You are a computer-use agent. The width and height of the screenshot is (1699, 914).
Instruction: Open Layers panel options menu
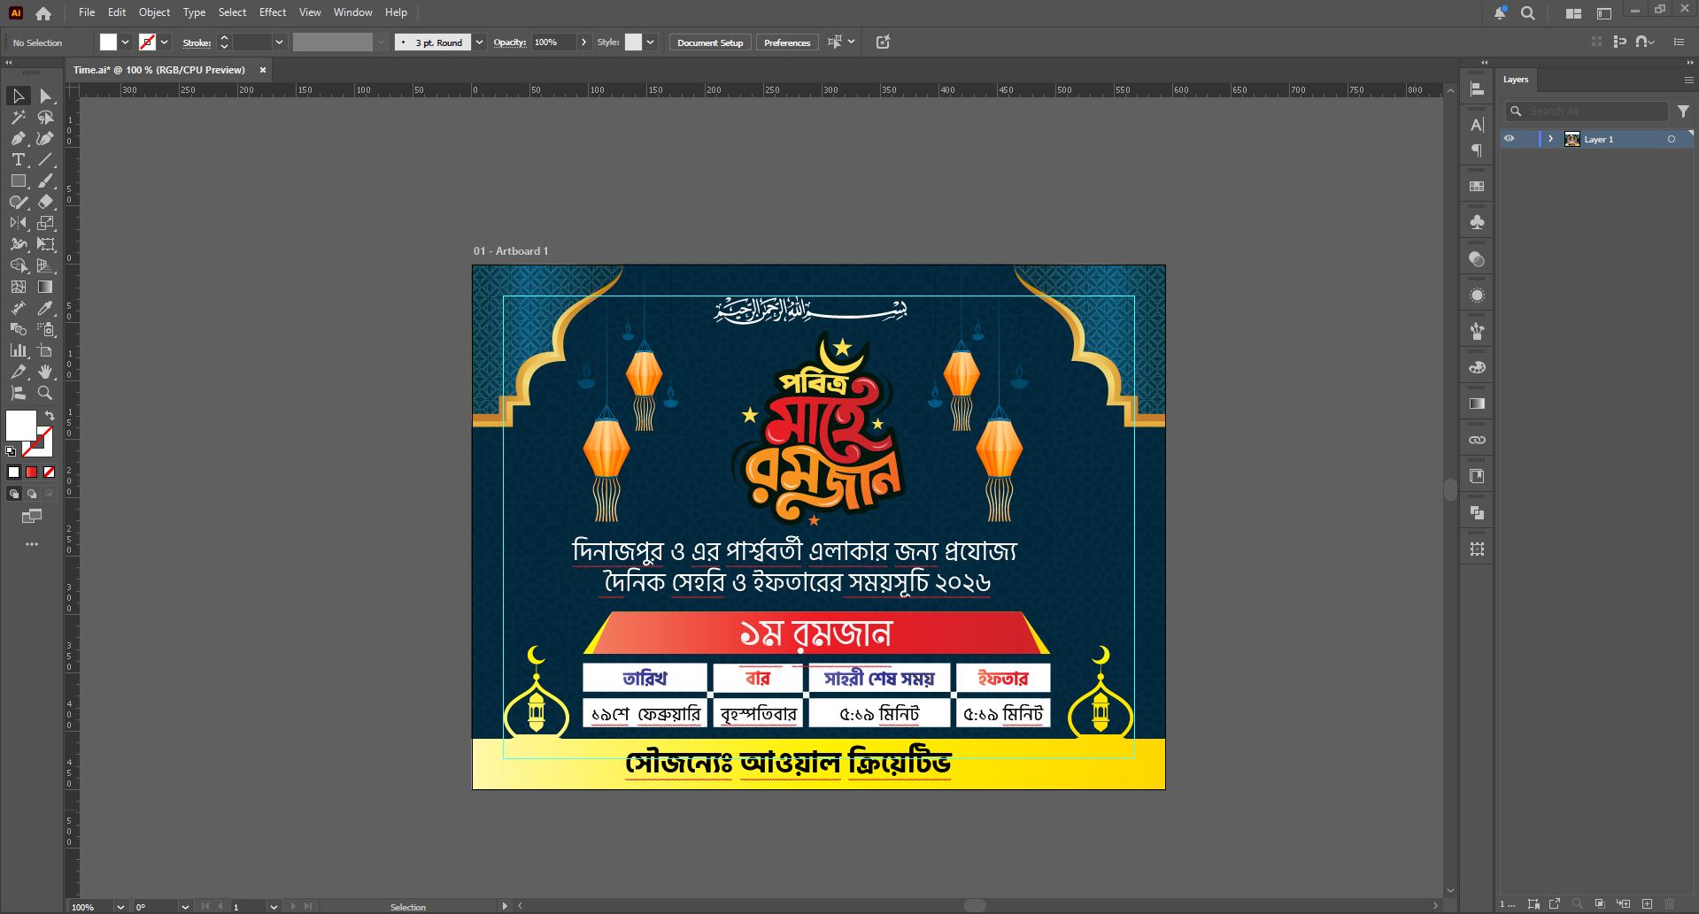[x=1688, y=80]
